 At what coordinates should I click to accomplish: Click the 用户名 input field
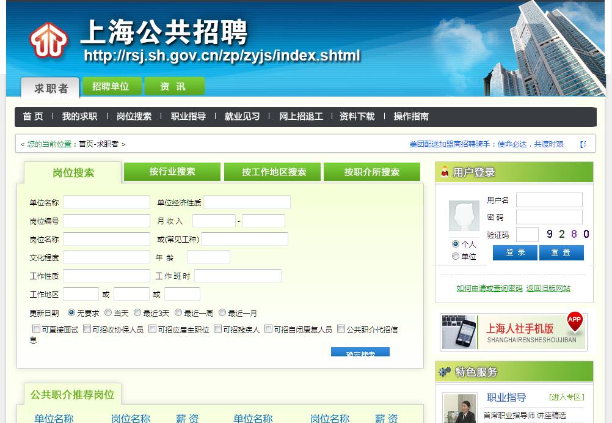(x=549, y=200)
